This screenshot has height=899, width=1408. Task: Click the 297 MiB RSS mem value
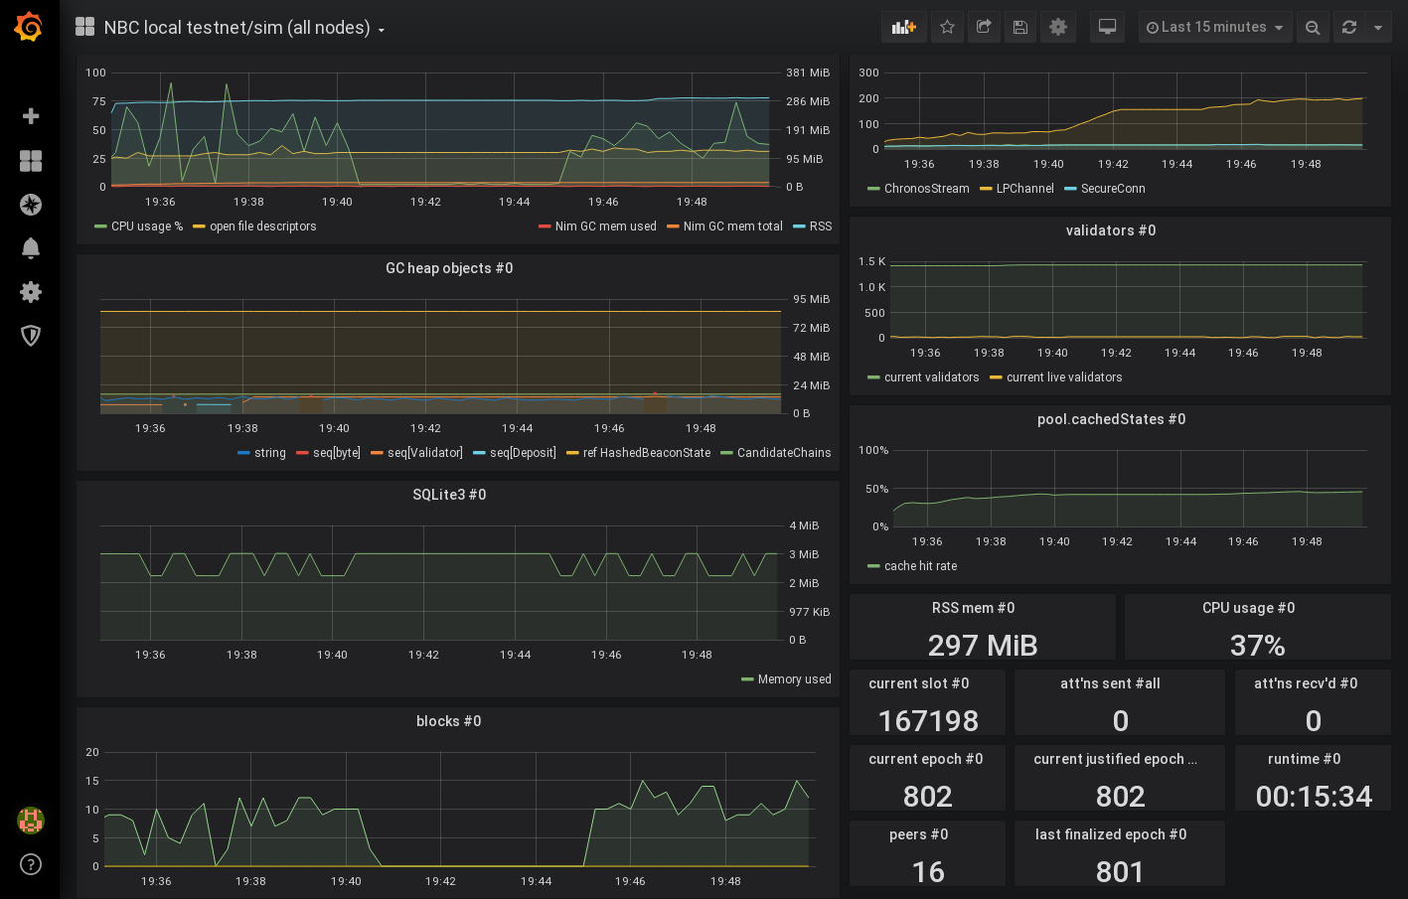click(983, 646)
